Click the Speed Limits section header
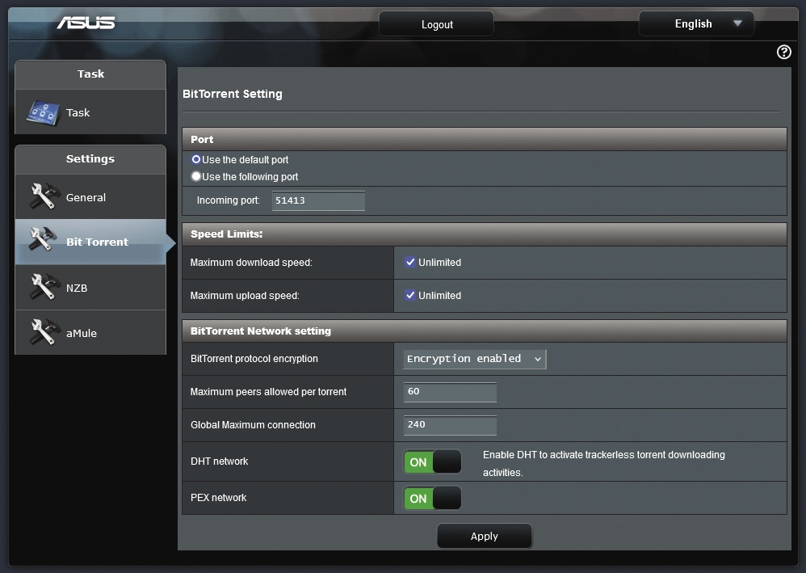The image size is (806, 573). click(x=485, y=234)
